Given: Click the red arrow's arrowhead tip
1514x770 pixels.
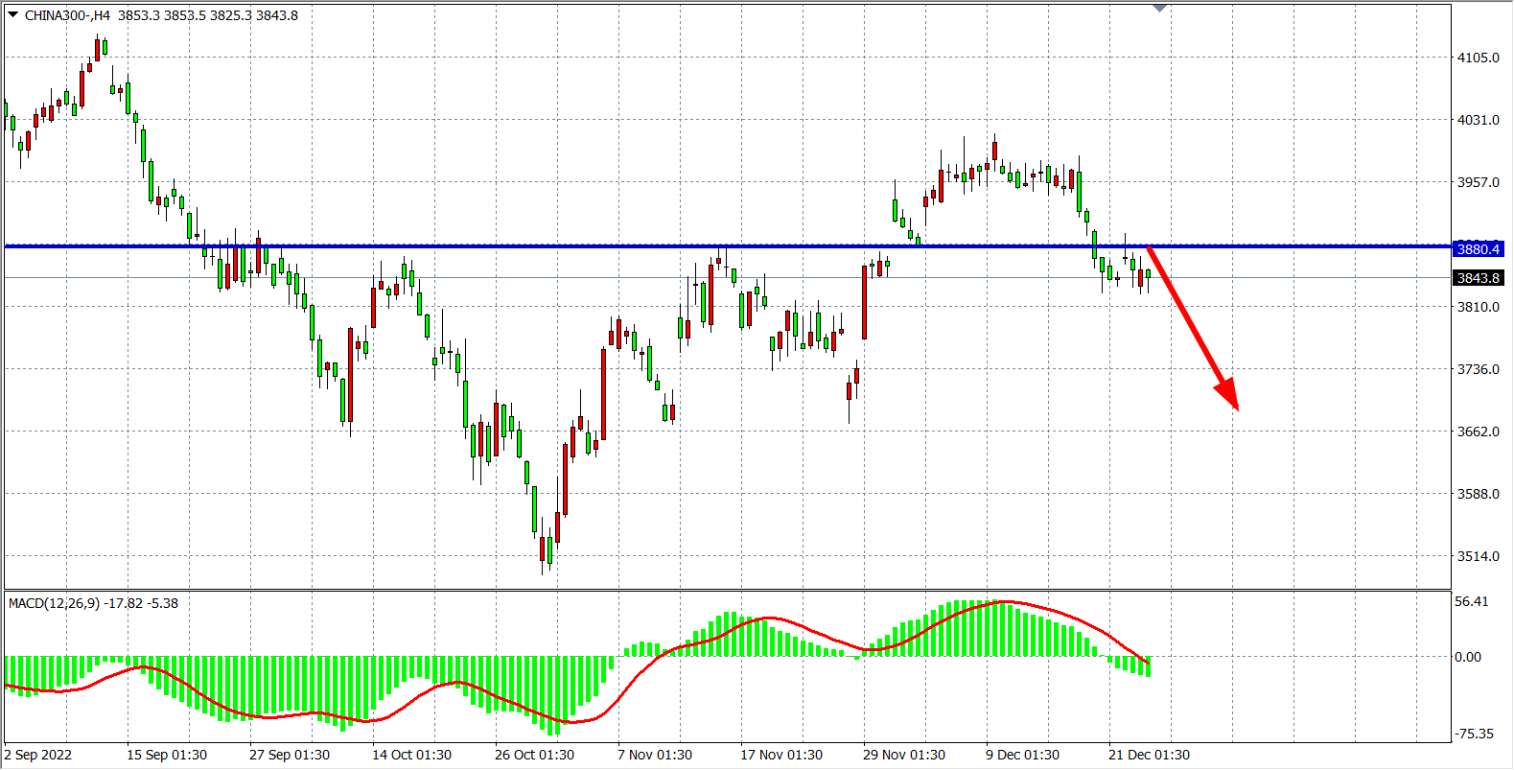Looking at the screenshot, I should [1236, 407].
